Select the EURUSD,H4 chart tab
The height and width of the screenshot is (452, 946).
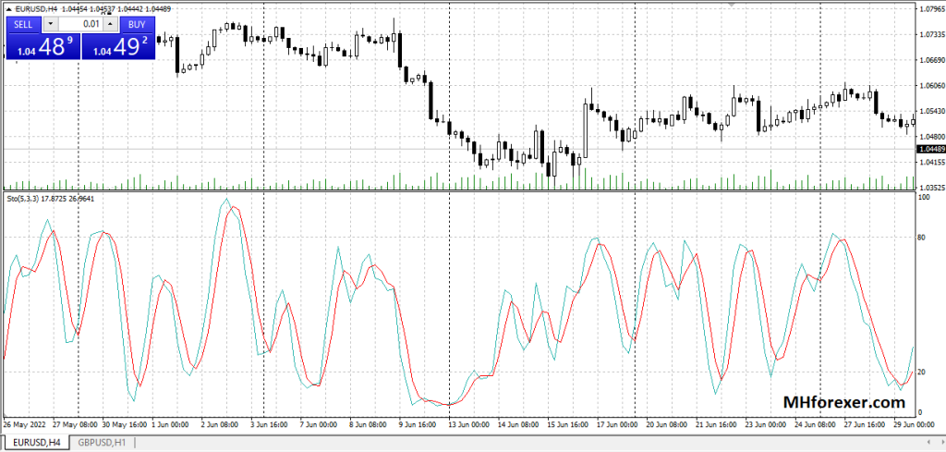34,444
